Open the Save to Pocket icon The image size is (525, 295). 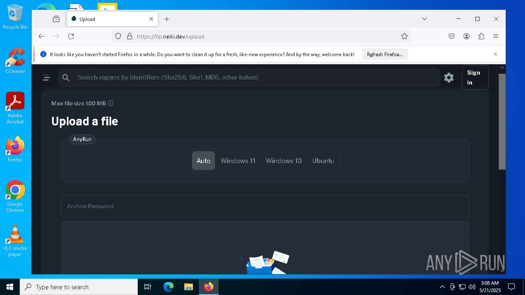(x=452, y=36)
